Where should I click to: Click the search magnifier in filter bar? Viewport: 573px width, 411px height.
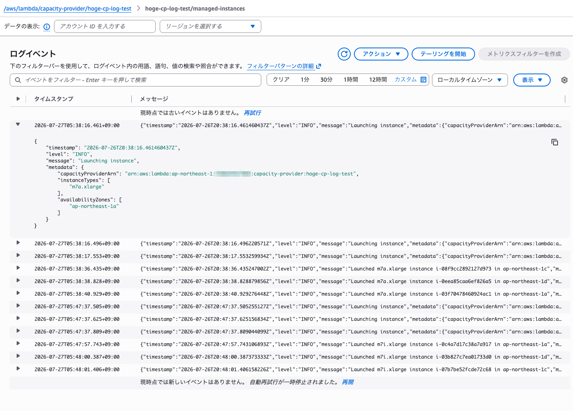click(x=18, y=80)
